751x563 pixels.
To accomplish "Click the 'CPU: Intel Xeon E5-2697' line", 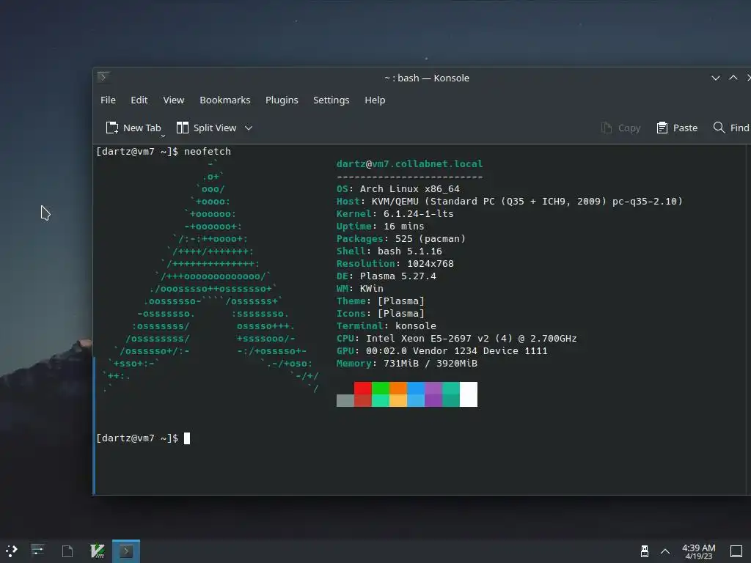I will point(456,338).
